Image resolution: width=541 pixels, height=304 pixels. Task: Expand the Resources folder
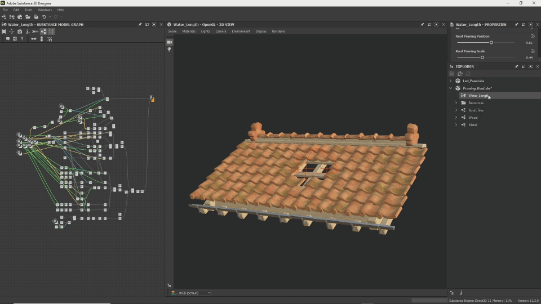(456, 103)
